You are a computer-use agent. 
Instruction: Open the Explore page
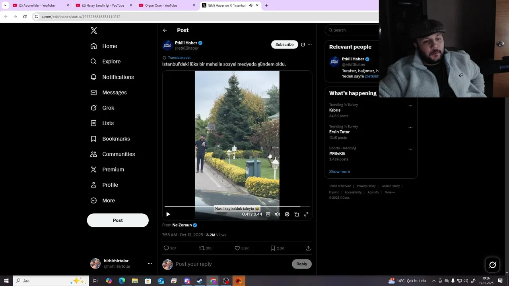pyautogui.click(x=105, y=62)
